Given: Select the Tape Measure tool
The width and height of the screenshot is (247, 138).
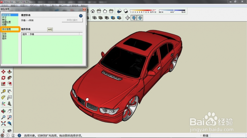Looking at the screenshot, I should click(x=3, y=91).
